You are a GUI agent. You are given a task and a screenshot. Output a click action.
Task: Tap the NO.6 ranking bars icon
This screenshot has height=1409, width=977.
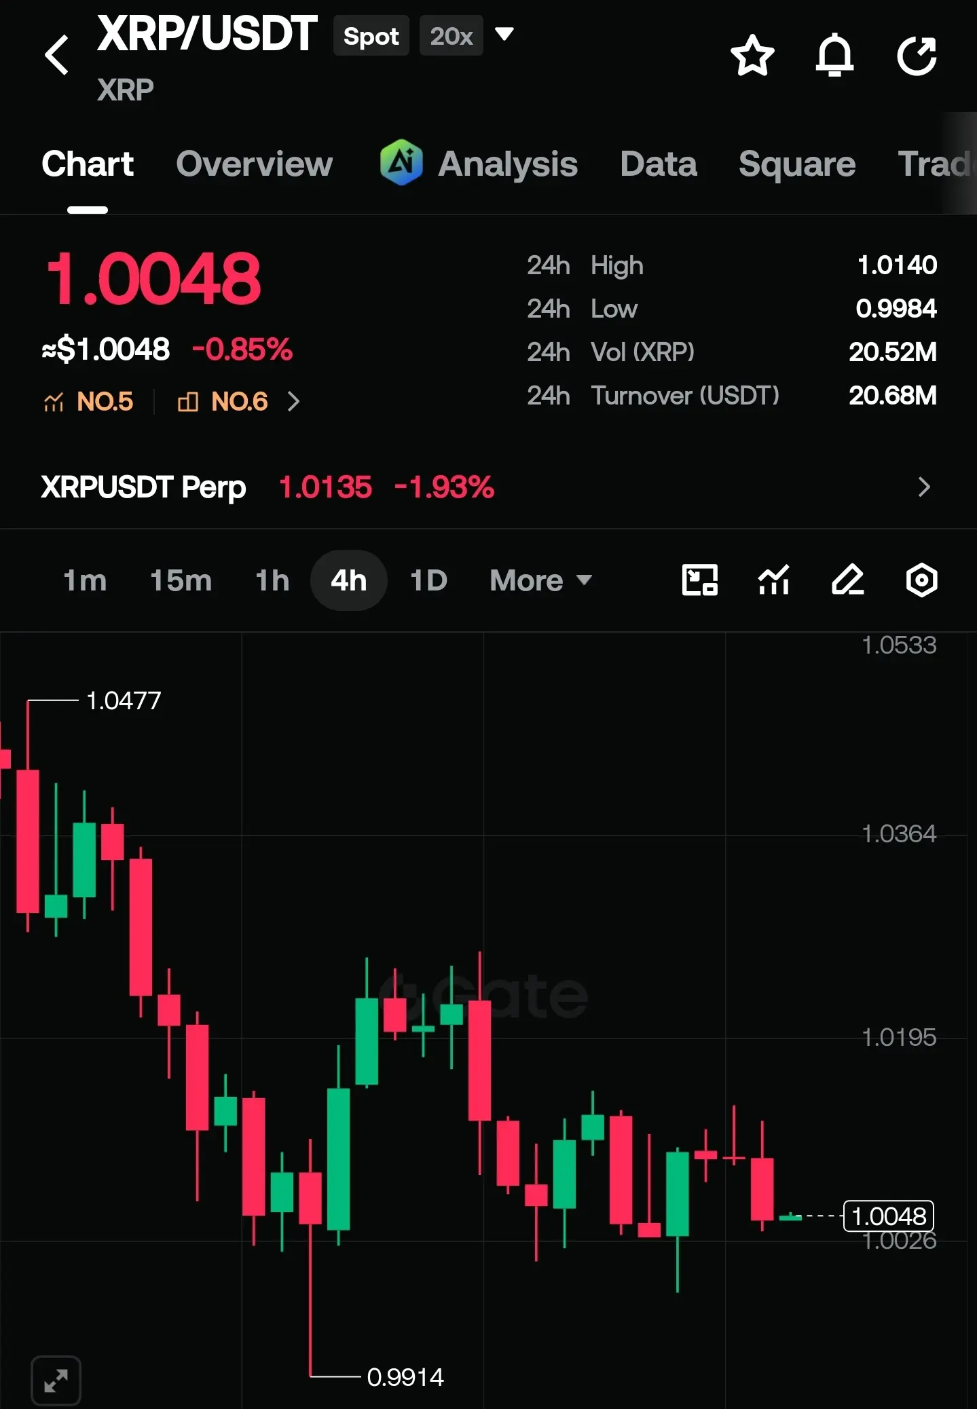pos(188,402)
